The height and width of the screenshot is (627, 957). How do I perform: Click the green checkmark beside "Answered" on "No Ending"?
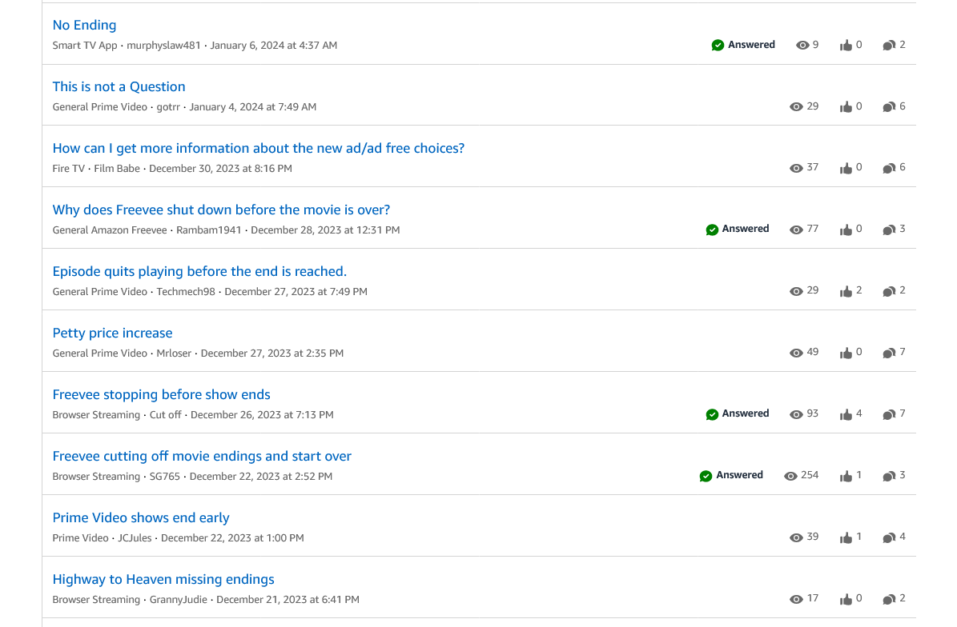pos(718,45)
